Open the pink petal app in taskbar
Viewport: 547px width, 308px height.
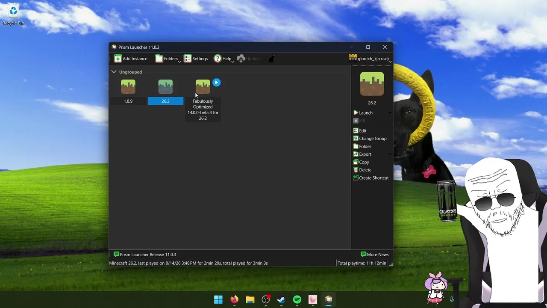313,299
